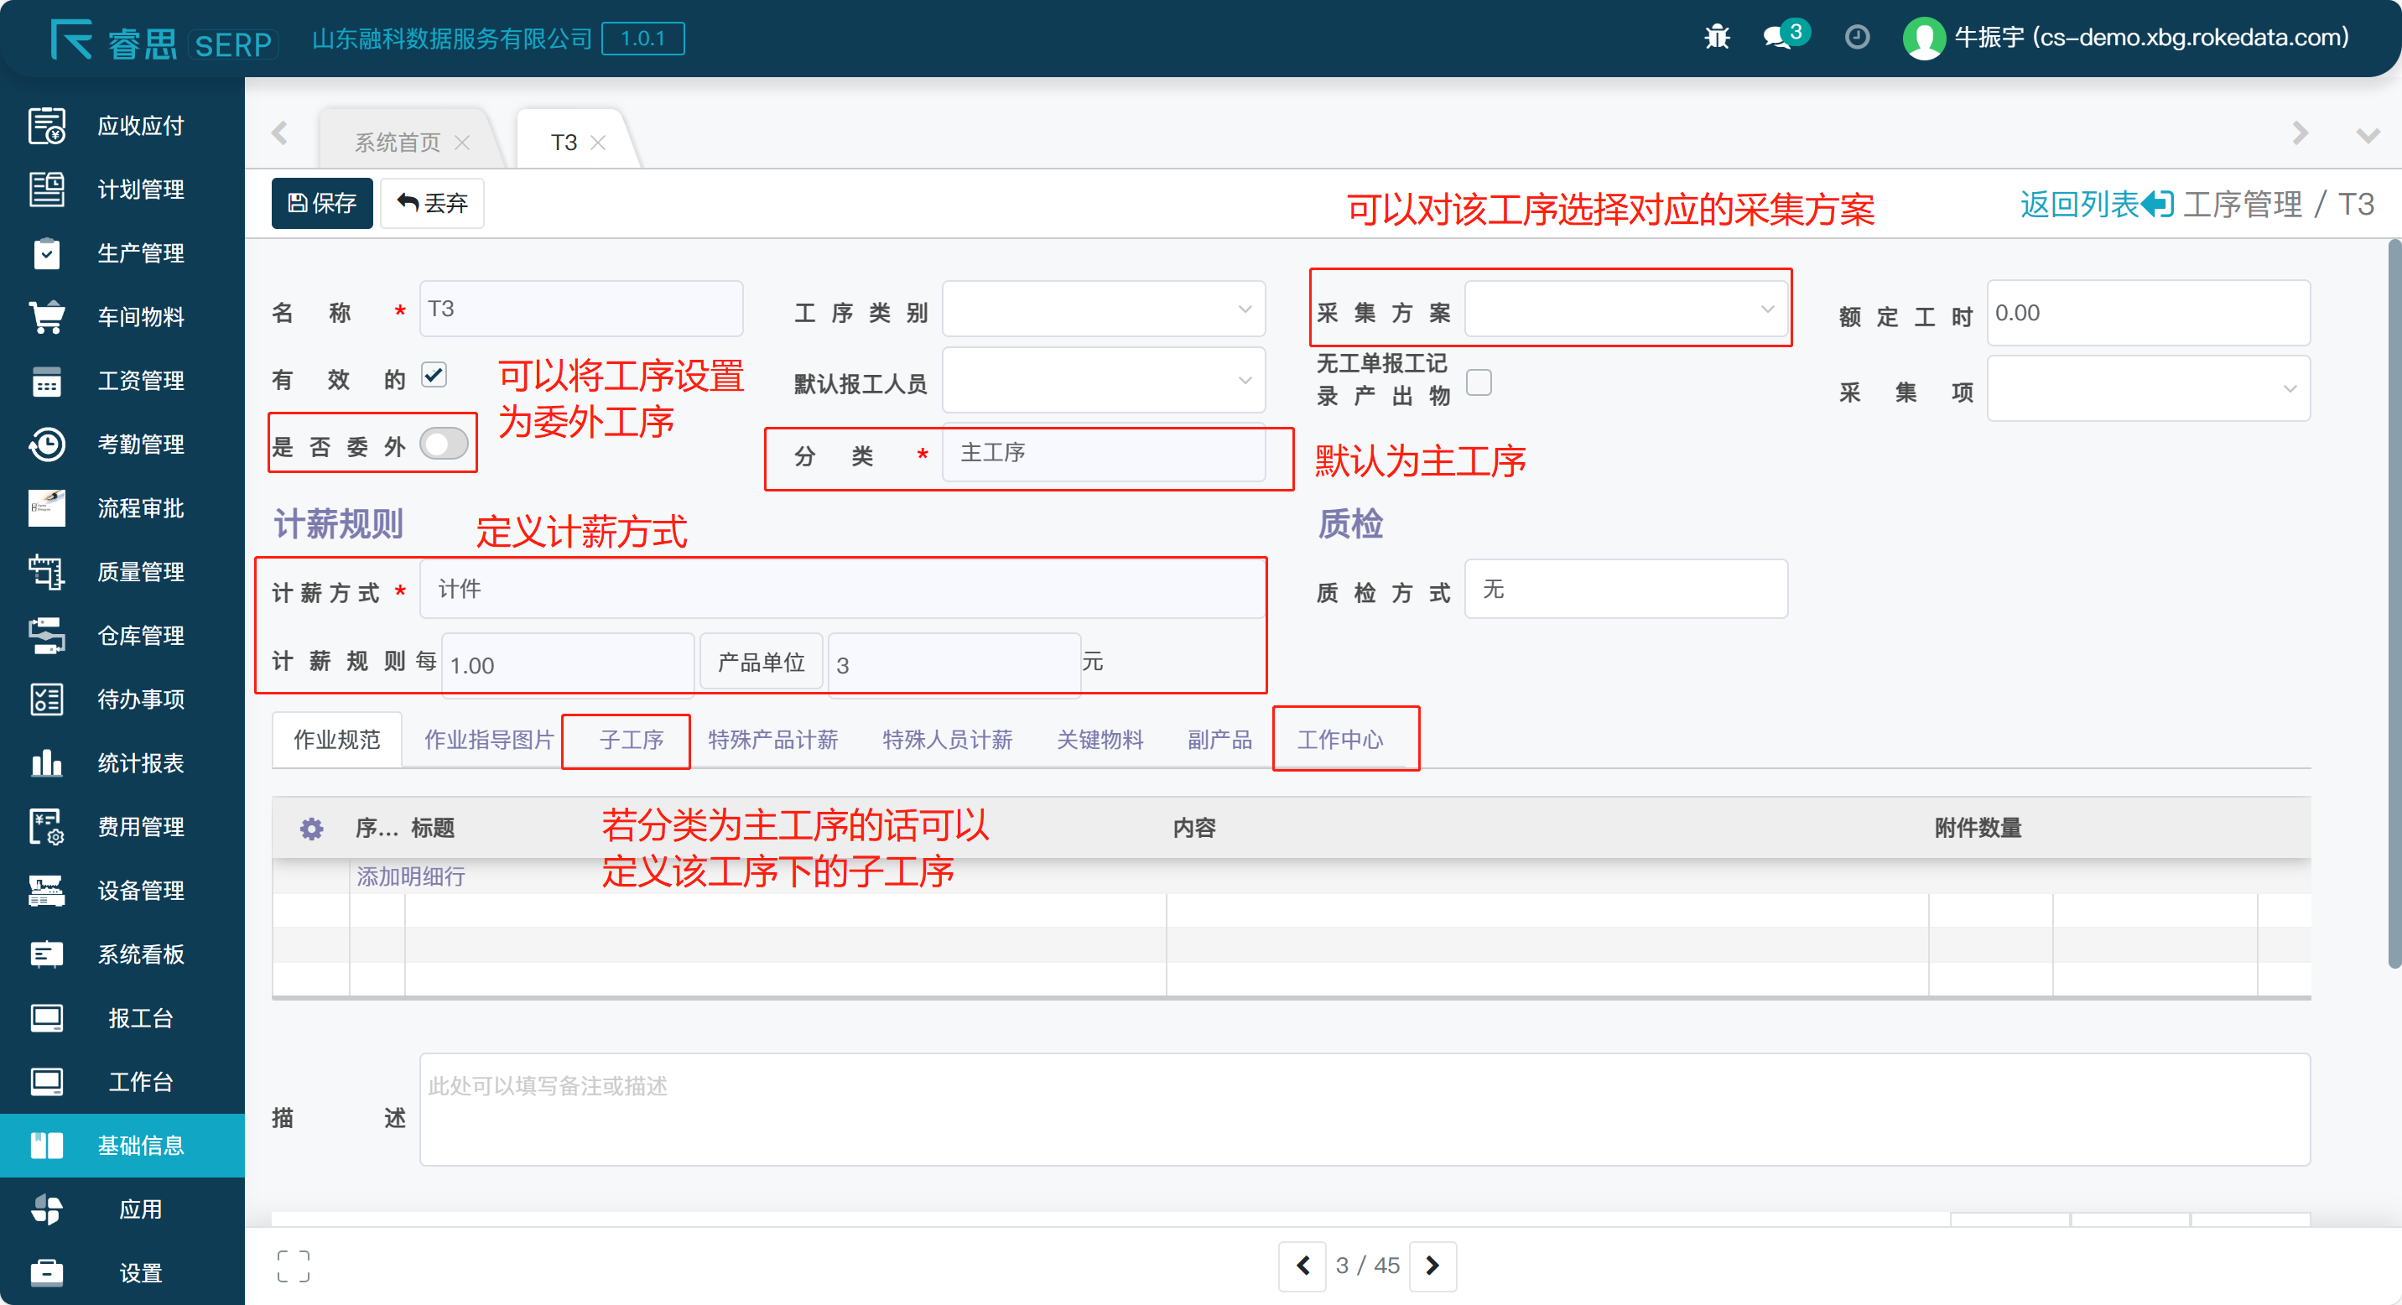Open 车间物料 in the sidebar
The height and width of the screenshot is (1305, 2402).
[140, 317]
